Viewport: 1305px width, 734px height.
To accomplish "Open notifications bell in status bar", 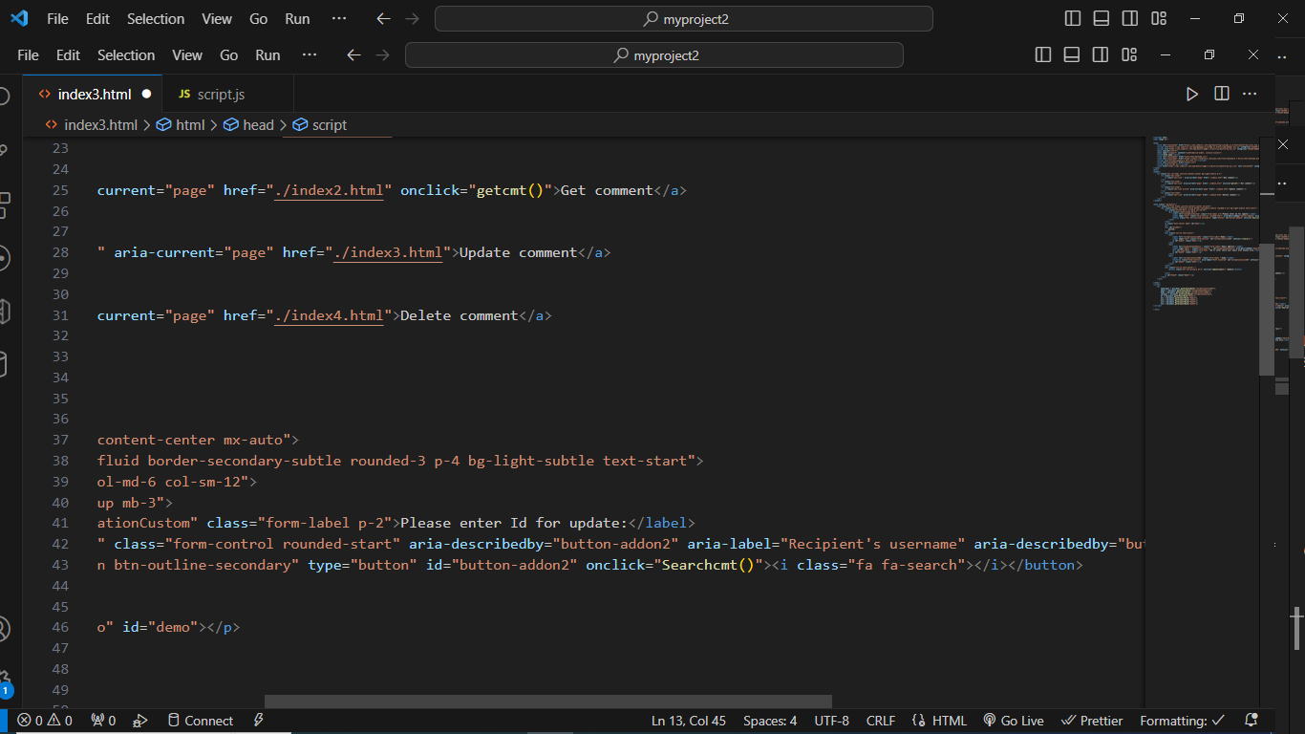I will (x=1252, y=721).
